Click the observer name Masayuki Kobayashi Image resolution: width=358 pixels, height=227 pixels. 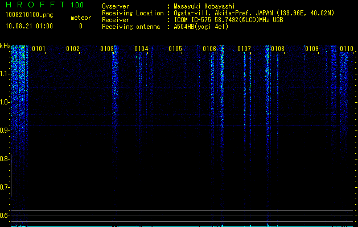pyautogui.click(x=204, y=6)
